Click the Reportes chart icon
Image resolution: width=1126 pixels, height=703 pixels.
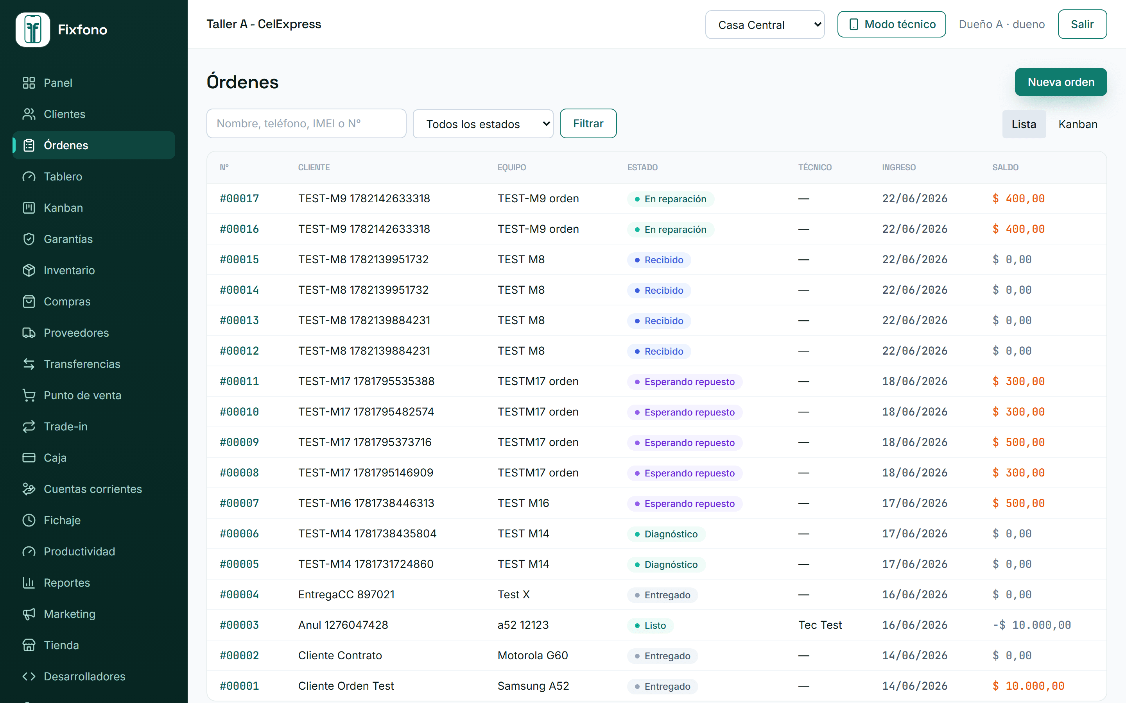click(x=29, y=583)
